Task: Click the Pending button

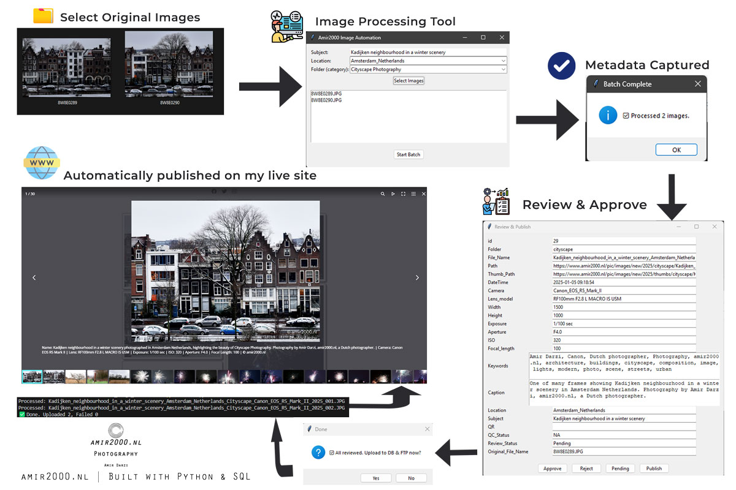Action: tap(620, 469)
